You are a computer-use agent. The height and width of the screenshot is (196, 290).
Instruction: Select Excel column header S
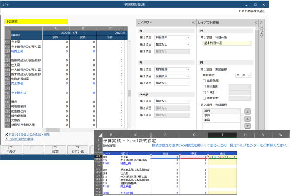(194, 135)
